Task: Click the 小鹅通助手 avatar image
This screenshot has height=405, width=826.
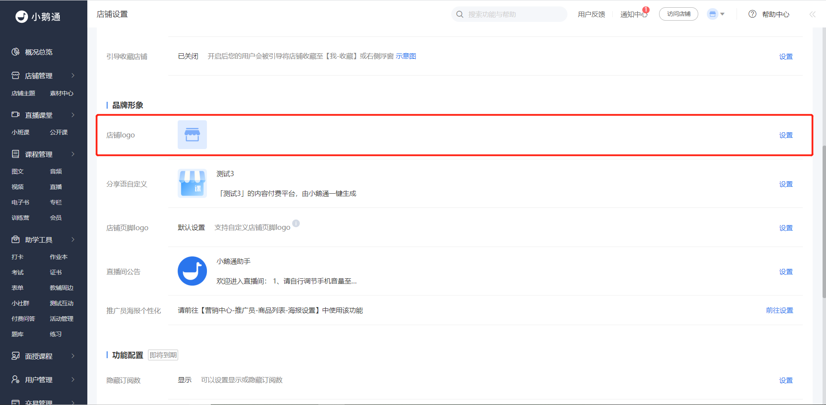Action: click(192, 271)
